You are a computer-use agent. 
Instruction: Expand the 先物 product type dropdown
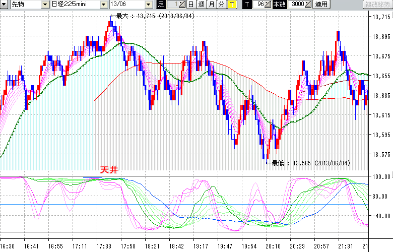point(46,5)
